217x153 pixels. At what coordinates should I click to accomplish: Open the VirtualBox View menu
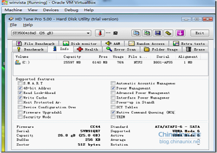(x=33, y=10)
